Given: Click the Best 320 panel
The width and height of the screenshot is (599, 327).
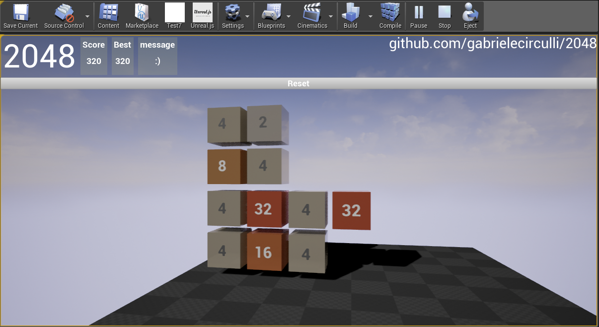Looking at the screenshot, I should [x=123, y=56].
